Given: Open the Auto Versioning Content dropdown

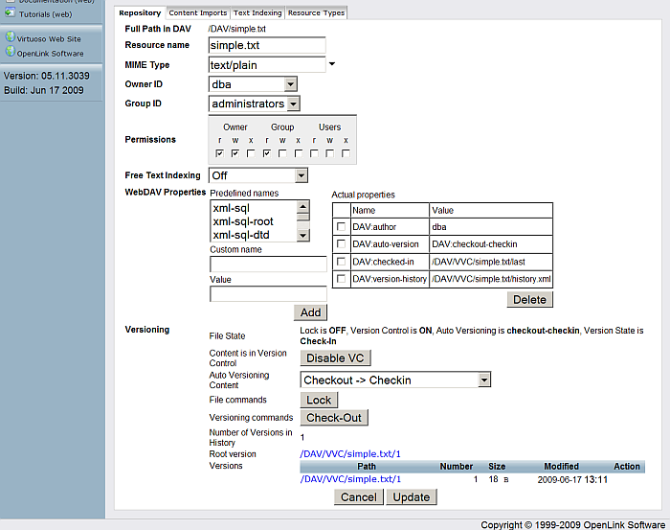Looking at the screenshot, I should [x=396, y=380].
